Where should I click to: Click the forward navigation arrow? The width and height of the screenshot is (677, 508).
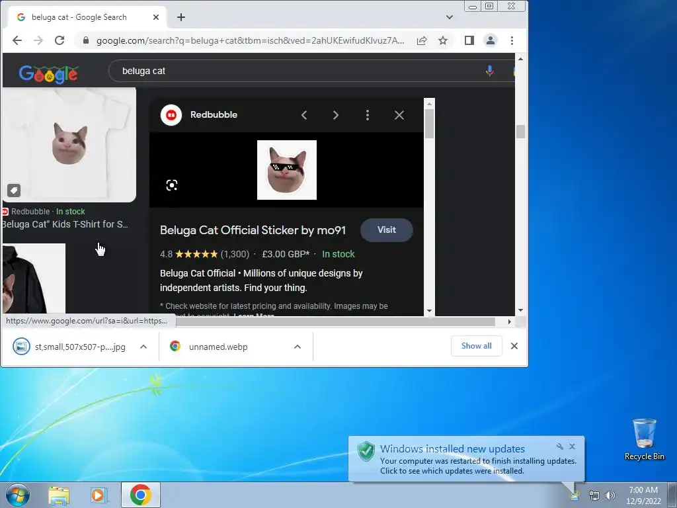38,40
